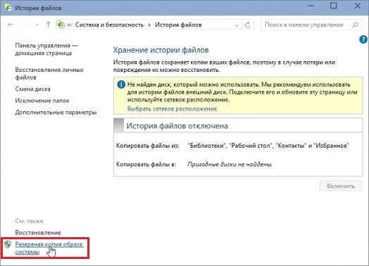Click shield icon beside Резервная копия образа
Viewport: 369px width, 266px height.
8,244
